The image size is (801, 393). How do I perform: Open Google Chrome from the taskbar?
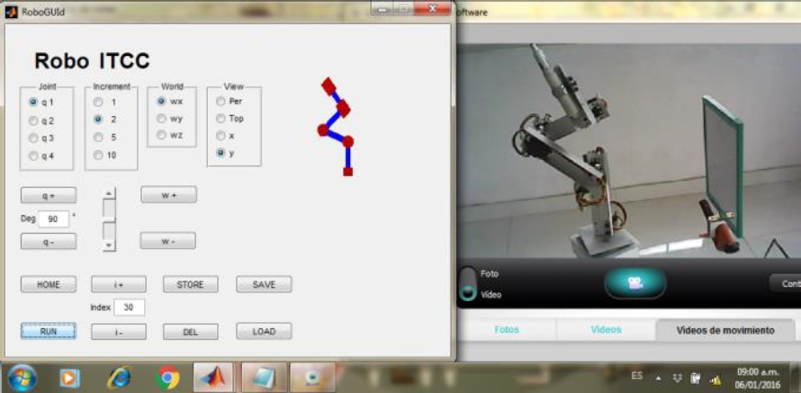coord(168,378)
